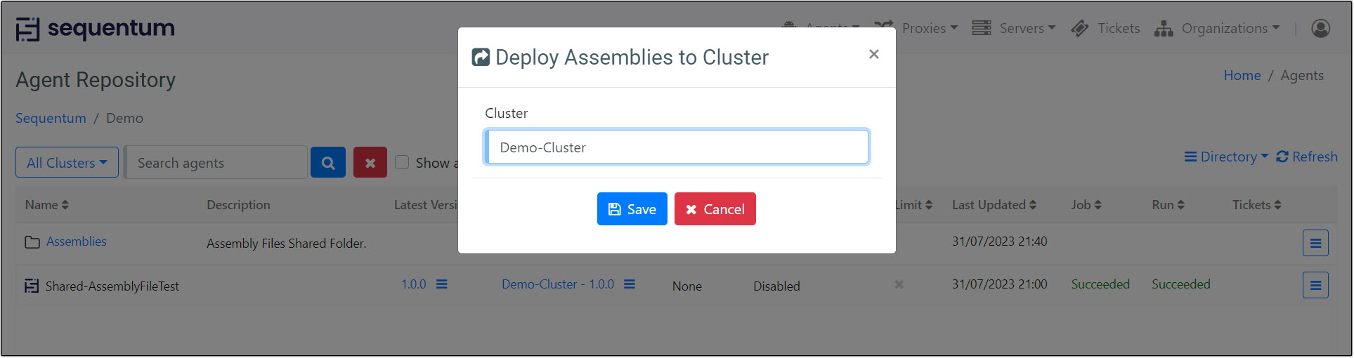Toggle the Show checkbox

[x=402, y=162]
